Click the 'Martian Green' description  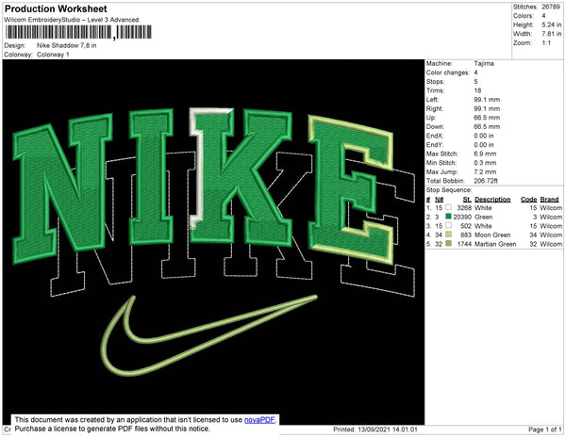coord(495,244)
